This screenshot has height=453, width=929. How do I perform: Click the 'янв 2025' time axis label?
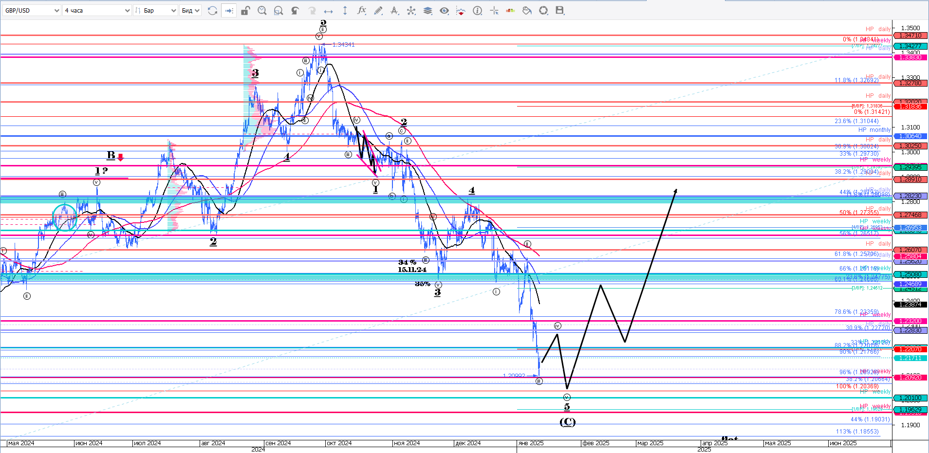click(531, 443)
